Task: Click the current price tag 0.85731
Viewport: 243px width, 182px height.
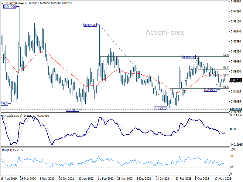Action: (236, 80)
